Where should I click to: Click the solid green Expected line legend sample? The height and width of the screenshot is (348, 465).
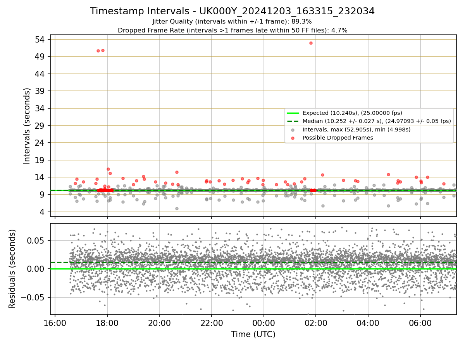click(x=293, y=113)
